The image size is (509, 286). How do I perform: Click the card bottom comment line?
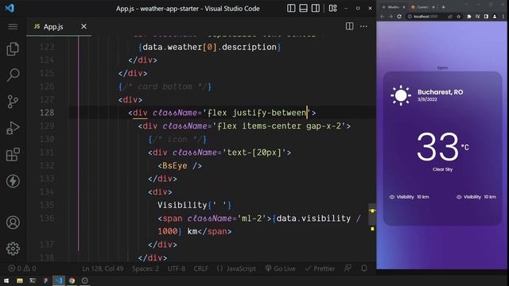coord(165,87)
